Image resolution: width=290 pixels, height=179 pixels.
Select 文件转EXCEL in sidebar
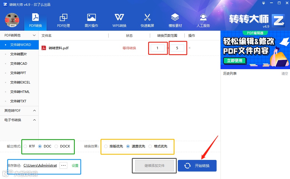(19, 82)
